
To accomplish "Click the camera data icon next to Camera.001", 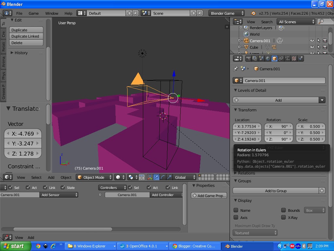I will coord(280,41).
